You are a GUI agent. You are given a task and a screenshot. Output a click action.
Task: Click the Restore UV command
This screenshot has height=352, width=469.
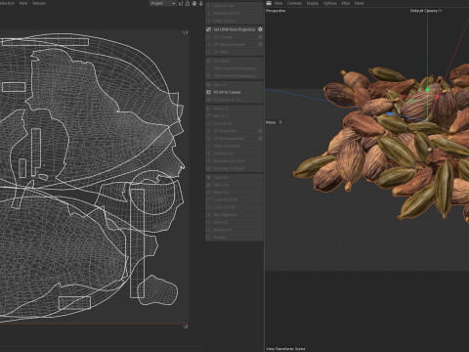(x=223, y=230)
